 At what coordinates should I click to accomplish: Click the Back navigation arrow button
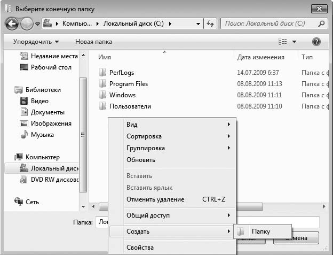pos(12,24)
